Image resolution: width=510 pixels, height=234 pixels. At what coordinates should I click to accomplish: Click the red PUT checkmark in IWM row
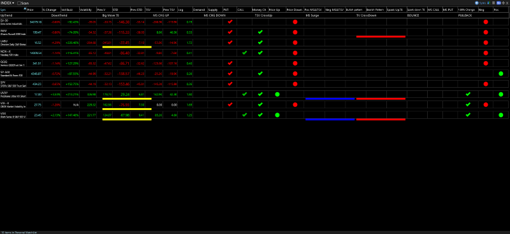[x=230, y=32]
